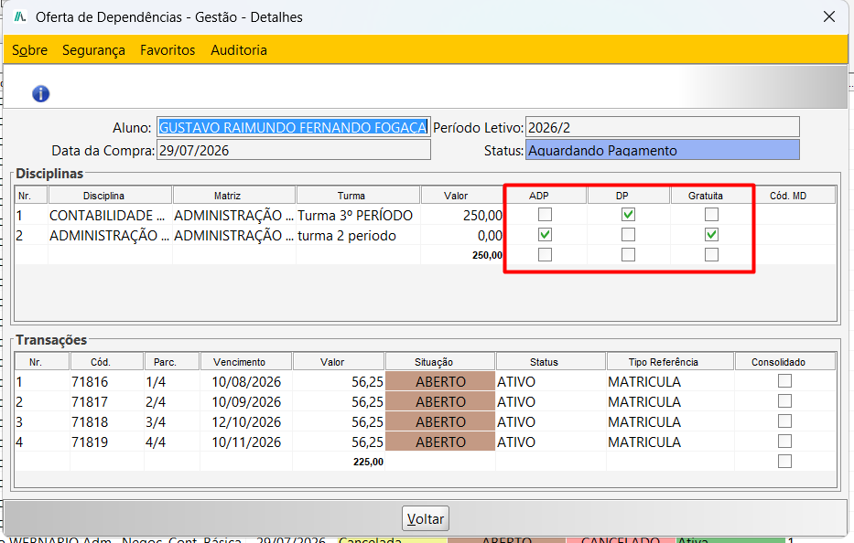The width and height of the screenshot is (854, 543).
Task: Click the blue information icon
Action: point(41,94)
